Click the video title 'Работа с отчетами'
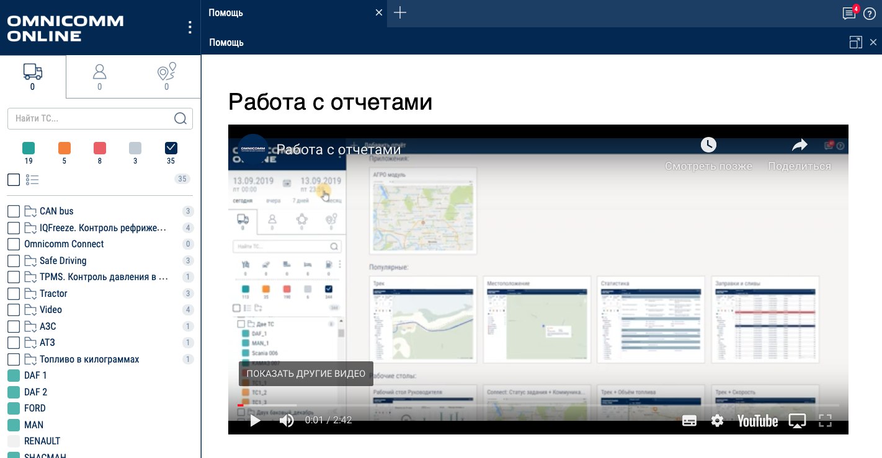The image size is (882, 458). pos(339,149)
